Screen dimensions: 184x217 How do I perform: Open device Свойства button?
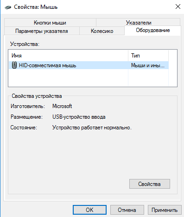click(150, 184)
